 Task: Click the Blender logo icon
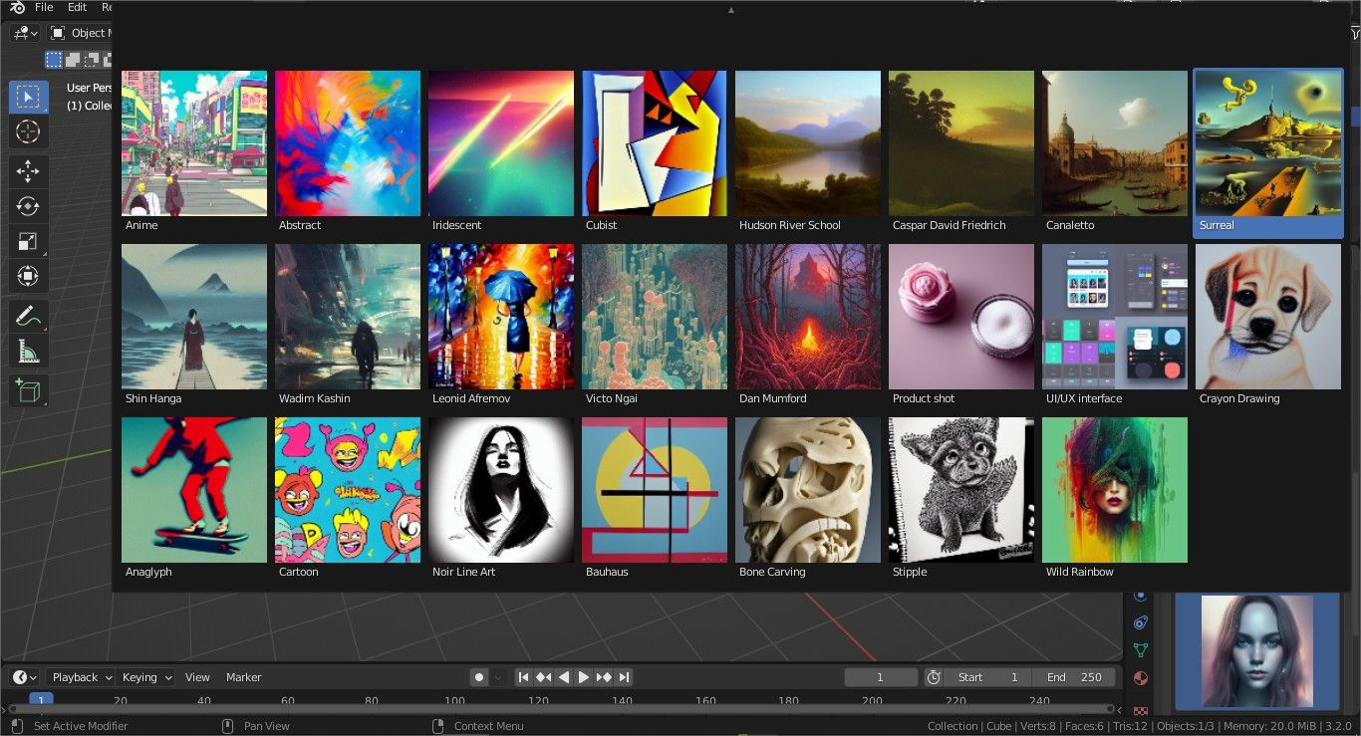(x=17, y=7)
